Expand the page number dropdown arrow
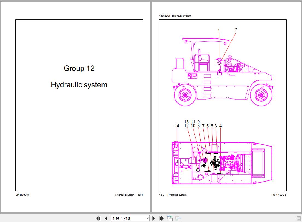The height and width of the screenshot is (222, 302). pyautogui.click(x=147, y=218)
